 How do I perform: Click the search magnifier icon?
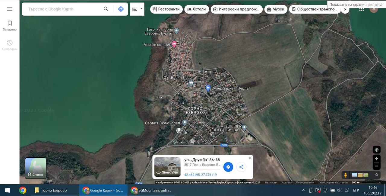106,9
